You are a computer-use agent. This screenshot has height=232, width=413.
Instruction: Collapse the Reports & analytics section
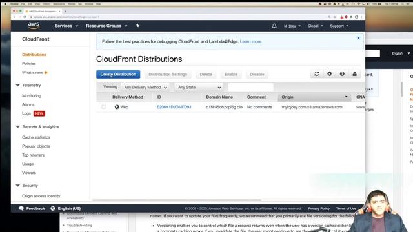pos(17,127)
